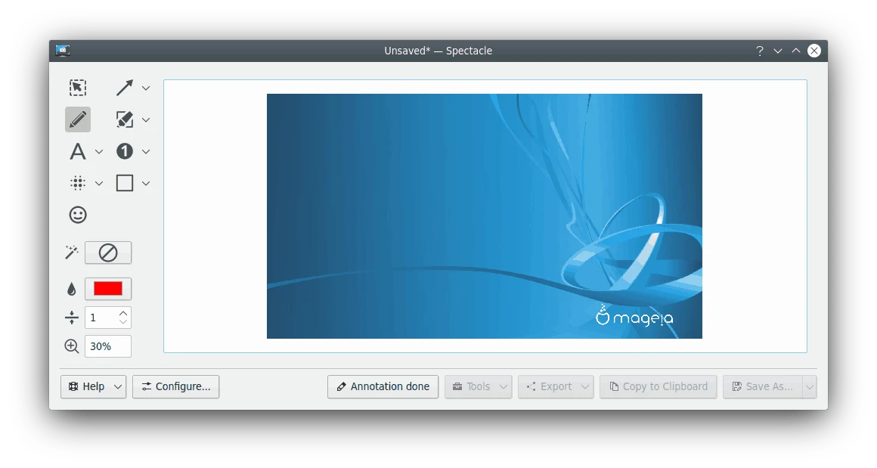Open the red color swatch picker
Screen dimensions: 877x468
[108, 289]
